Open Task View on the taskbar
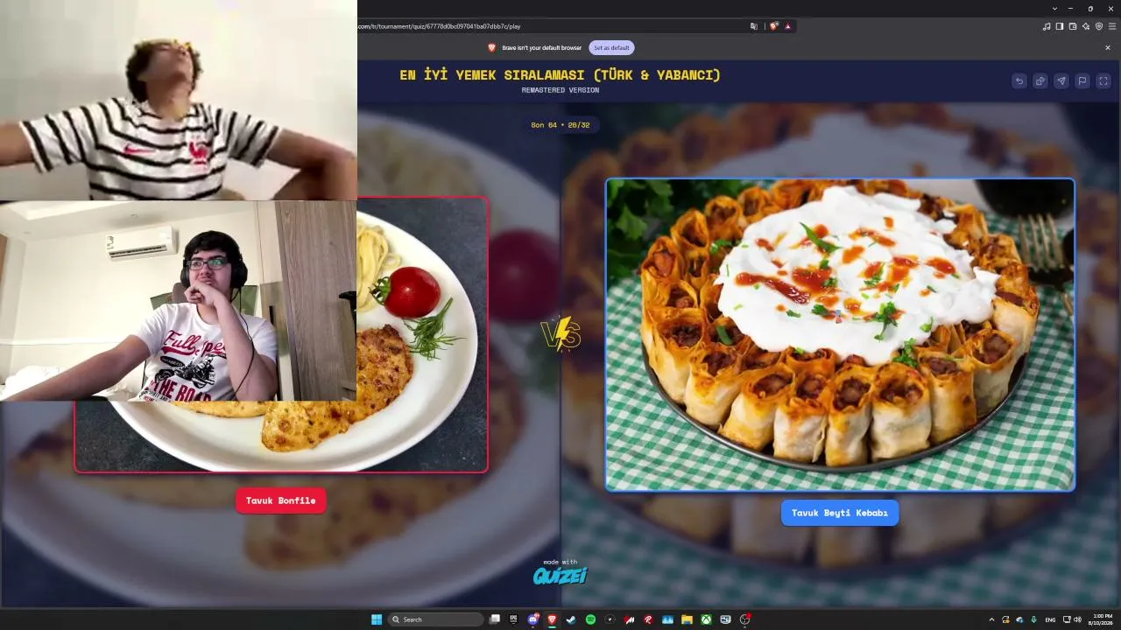The image size is (1121, 630). (x=495, y=619)
